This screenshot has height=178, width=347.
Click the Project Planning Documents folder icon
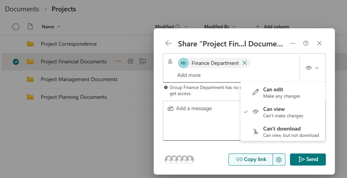30,97
